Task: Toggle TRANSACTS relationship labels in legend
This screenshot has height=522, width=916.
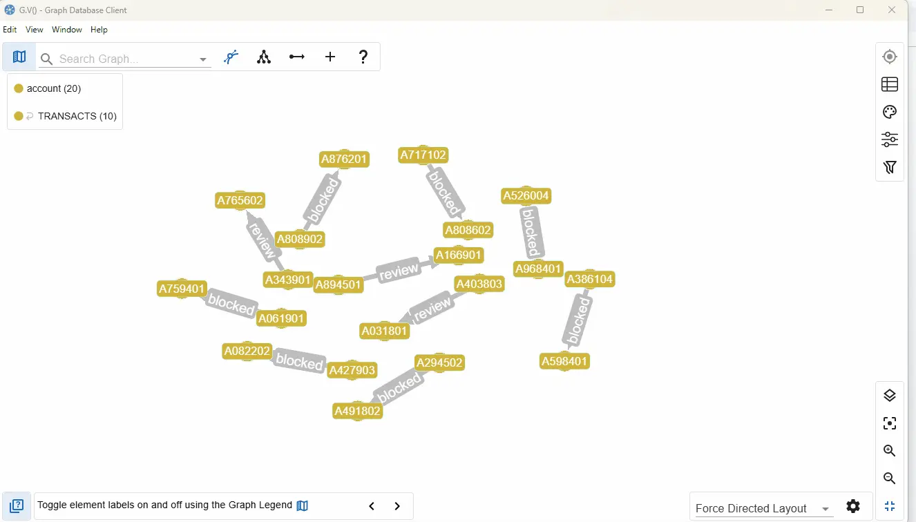Action: point(74,116)
